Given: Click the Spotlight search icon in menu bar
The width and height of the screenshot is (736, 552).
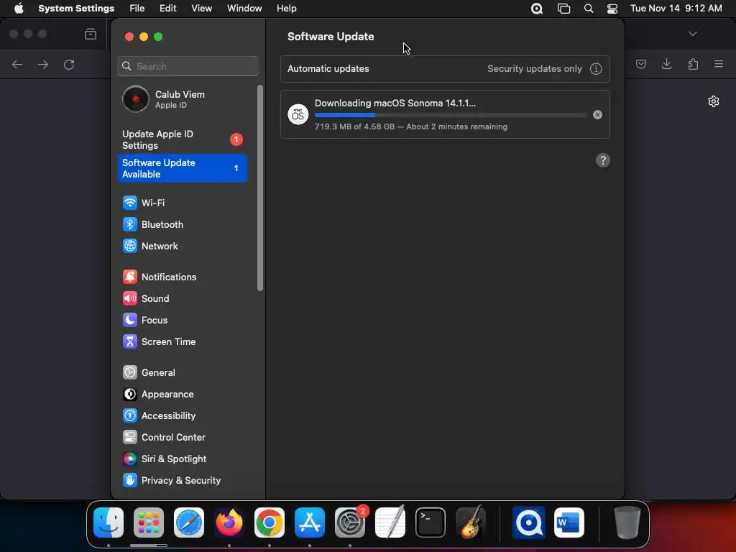Looking at the screenshot, I should tap(589, 9).
